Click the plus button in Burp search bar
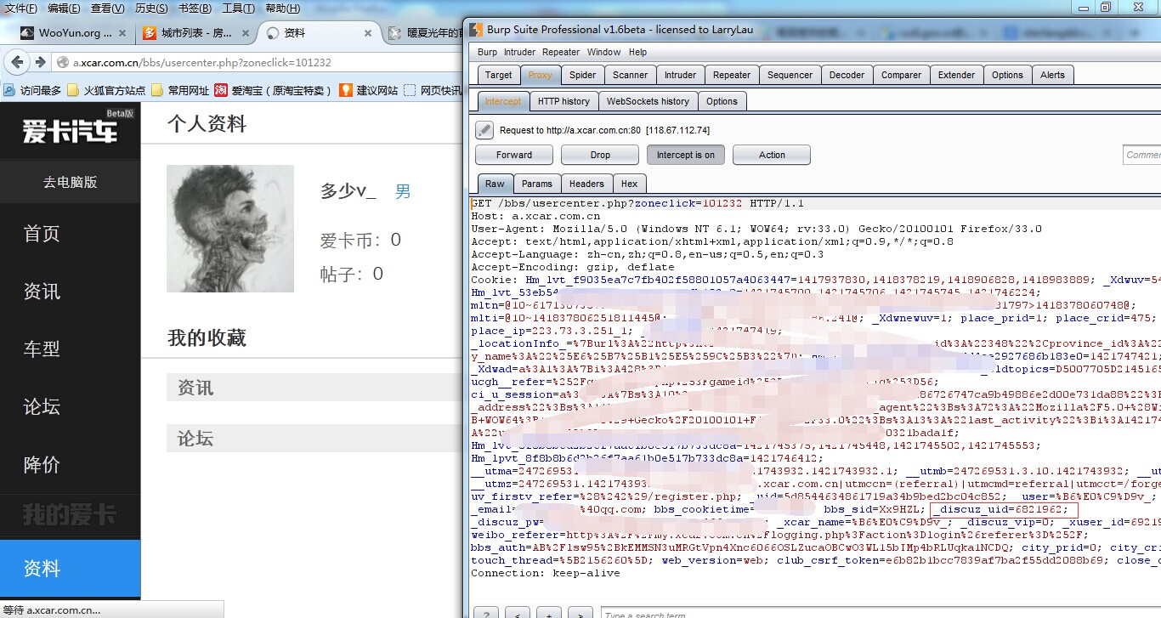Image resolution: width=1161 pixels, height=618 pixels. tap(549, 614)
